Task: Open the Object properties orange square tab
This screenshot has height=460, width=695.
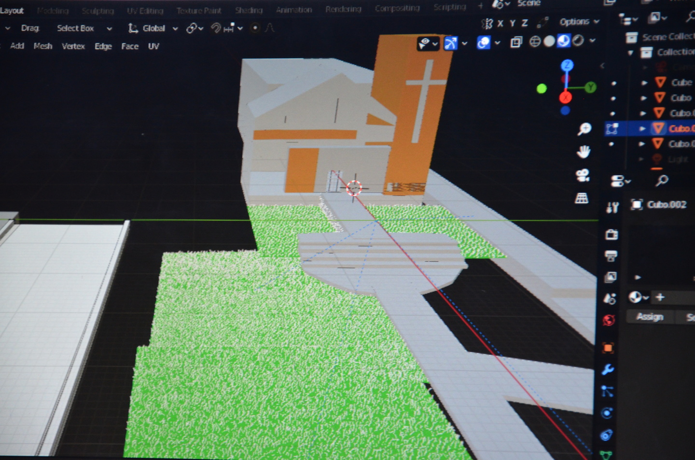Action: click(x=608, y=348)
